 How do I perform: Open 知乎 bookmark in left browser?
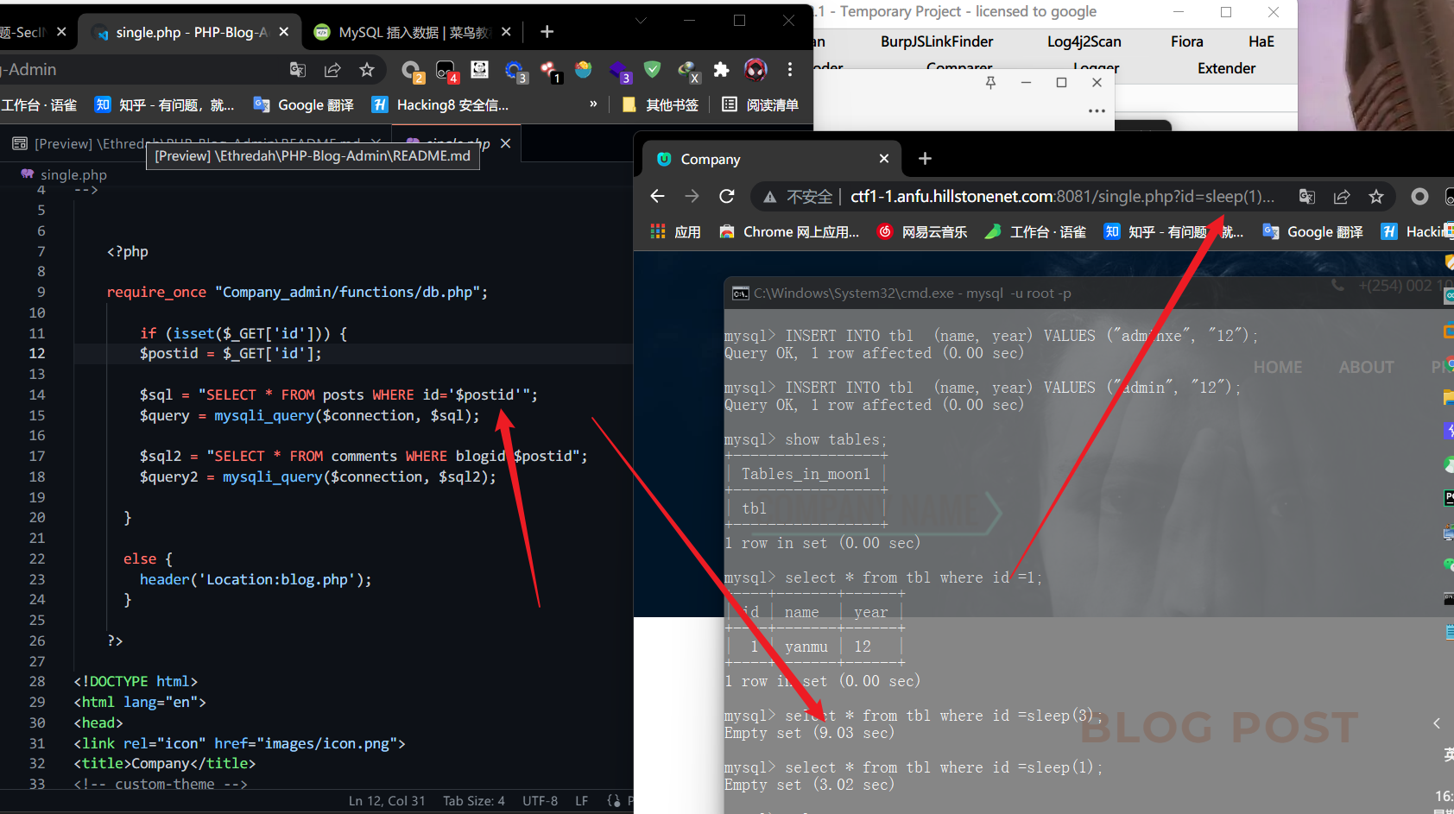pos(164,104)
